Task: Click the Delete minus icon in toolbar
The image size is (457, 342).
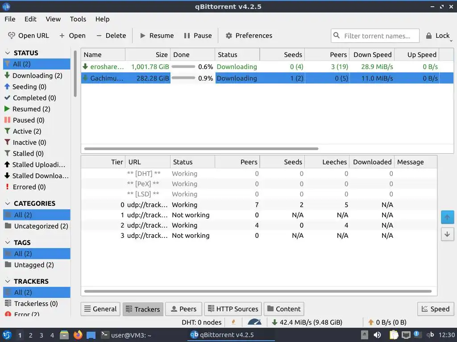Action: click(99, 36)
